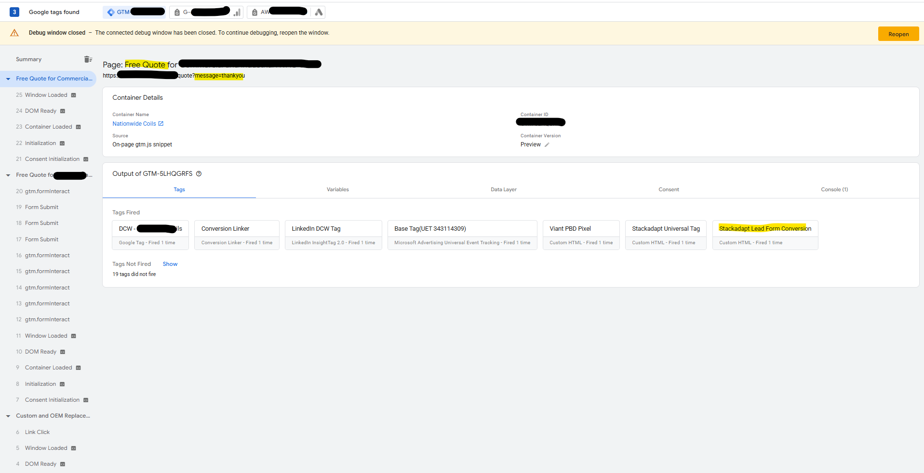
Task: Open the Conversion Linker tag card
Action: (x=237, y=235)
